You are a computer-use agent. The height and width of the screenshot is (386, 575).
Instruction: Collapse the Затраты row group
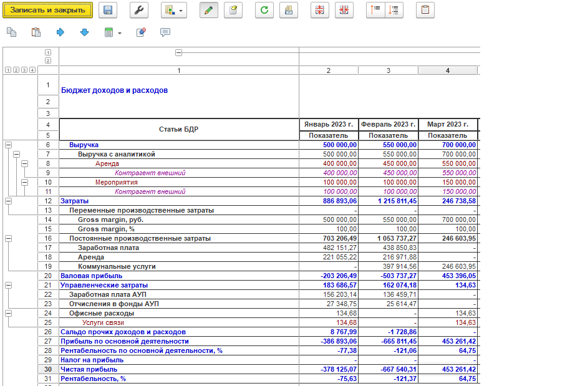(9, 201)
